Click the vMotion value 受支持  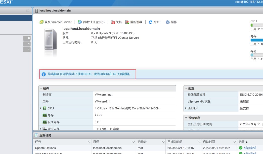[x=244, y=108]
